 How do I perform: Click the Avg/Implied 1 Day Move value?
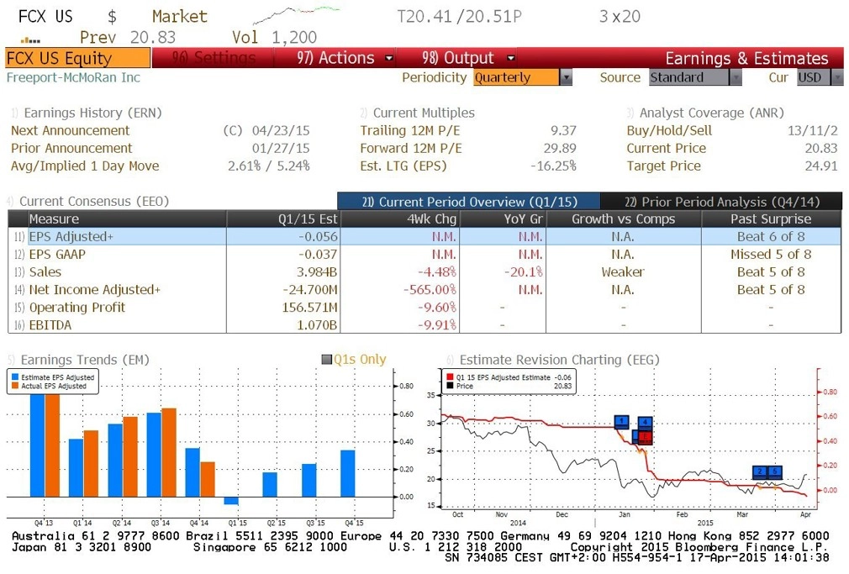pyautogui.click(x=268, y=166)
